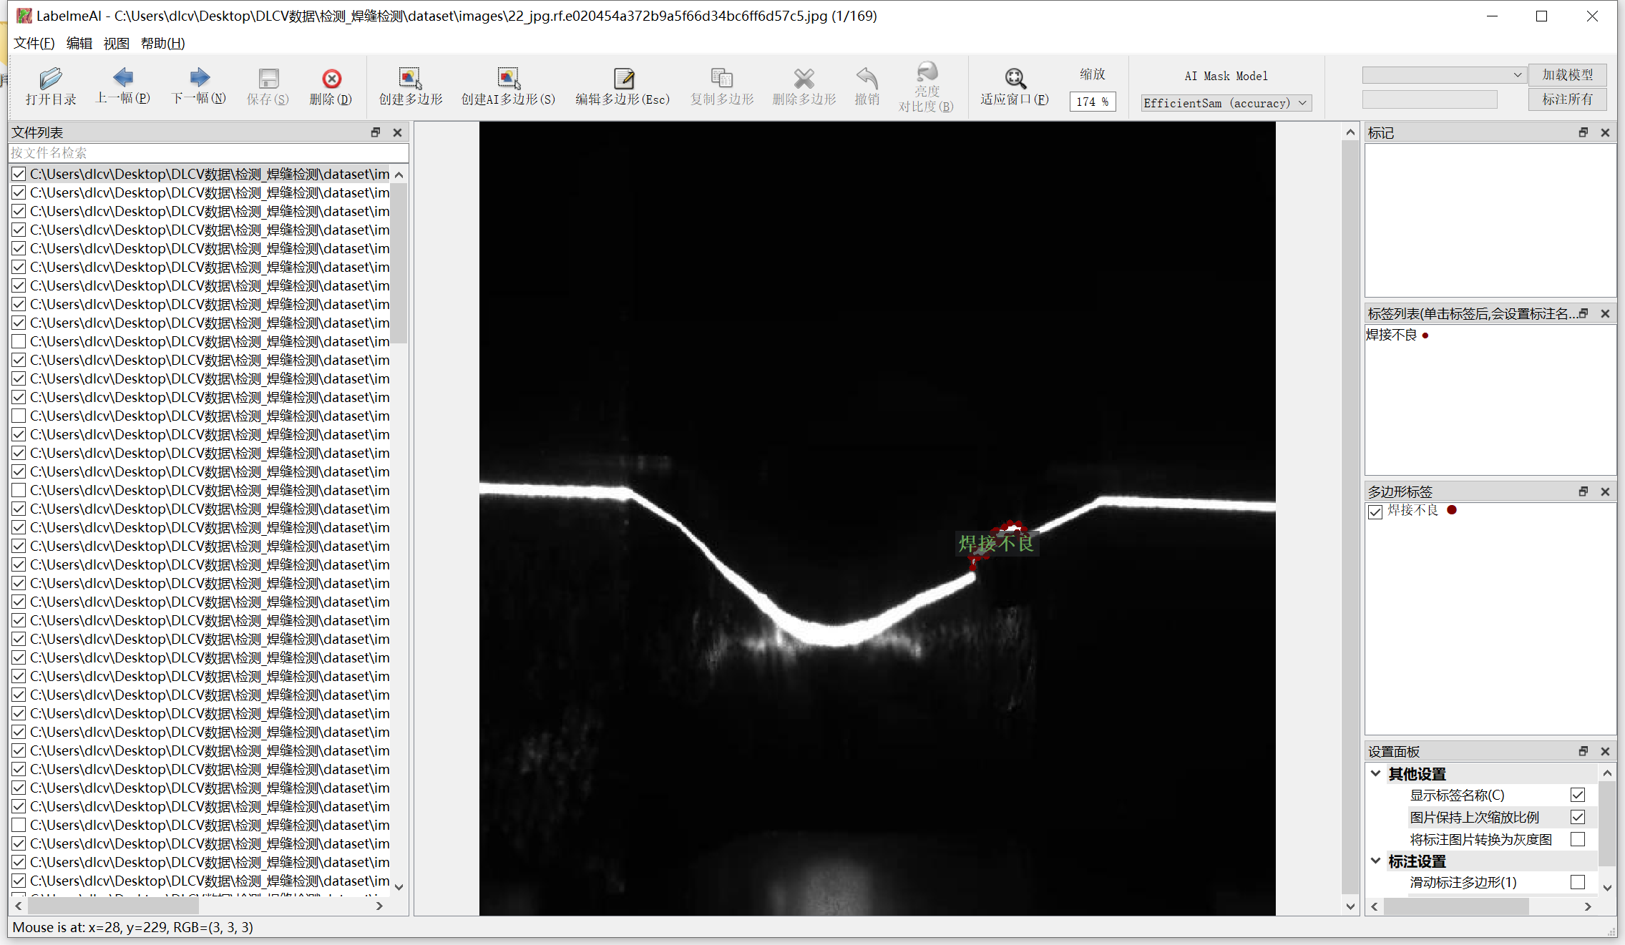Click canvas vertical scroll-down arrow
The width and height of the screenshot is (1625, 945).
pyautogui.click(x=1350, y=906)
